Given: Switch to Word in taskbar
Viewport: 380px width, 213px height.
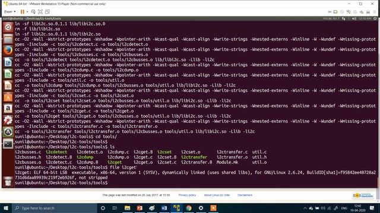Looking at the screenshot, I should coord(164,208).
